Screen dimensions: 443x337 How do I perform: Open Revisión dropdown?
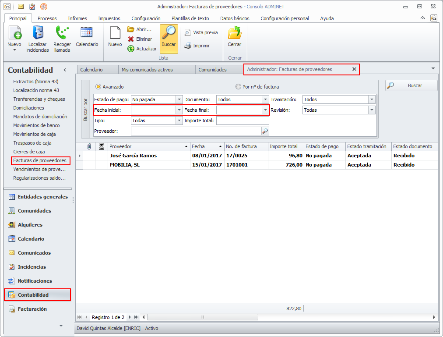(x=372, y=110)
